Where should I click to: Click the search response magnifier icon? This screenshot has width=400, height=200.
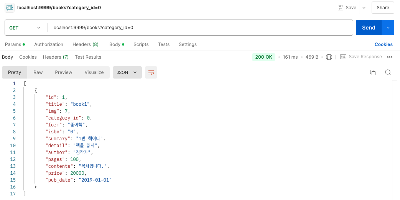388,72
